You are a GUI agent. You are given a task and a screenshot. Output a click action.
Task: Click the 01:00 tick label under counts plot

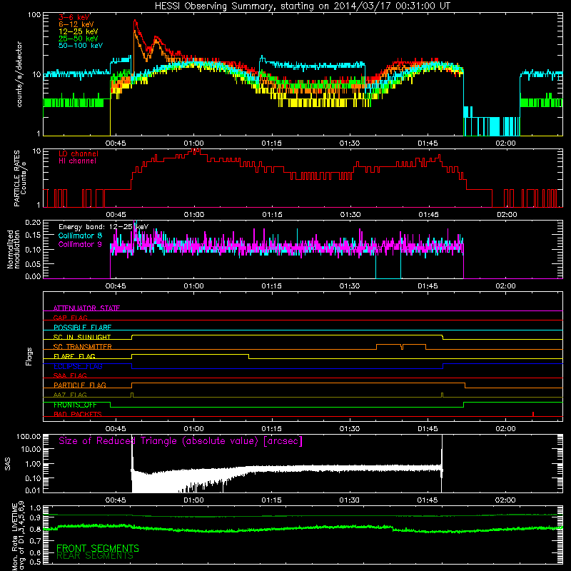point(193,143)
